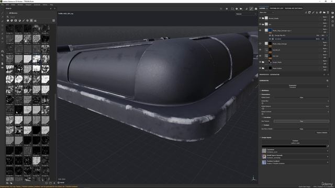
Task: Add a paint layer with brush icon
Action: pos(313,13)
